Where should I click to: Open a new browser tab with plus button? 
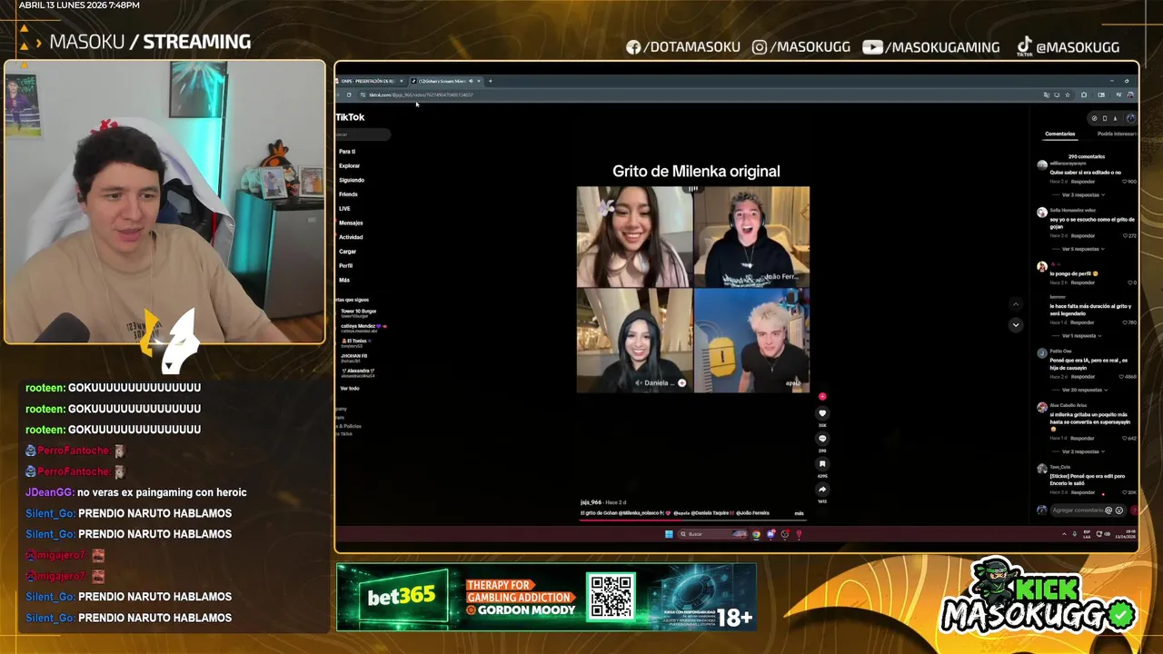tap(490, 81)
